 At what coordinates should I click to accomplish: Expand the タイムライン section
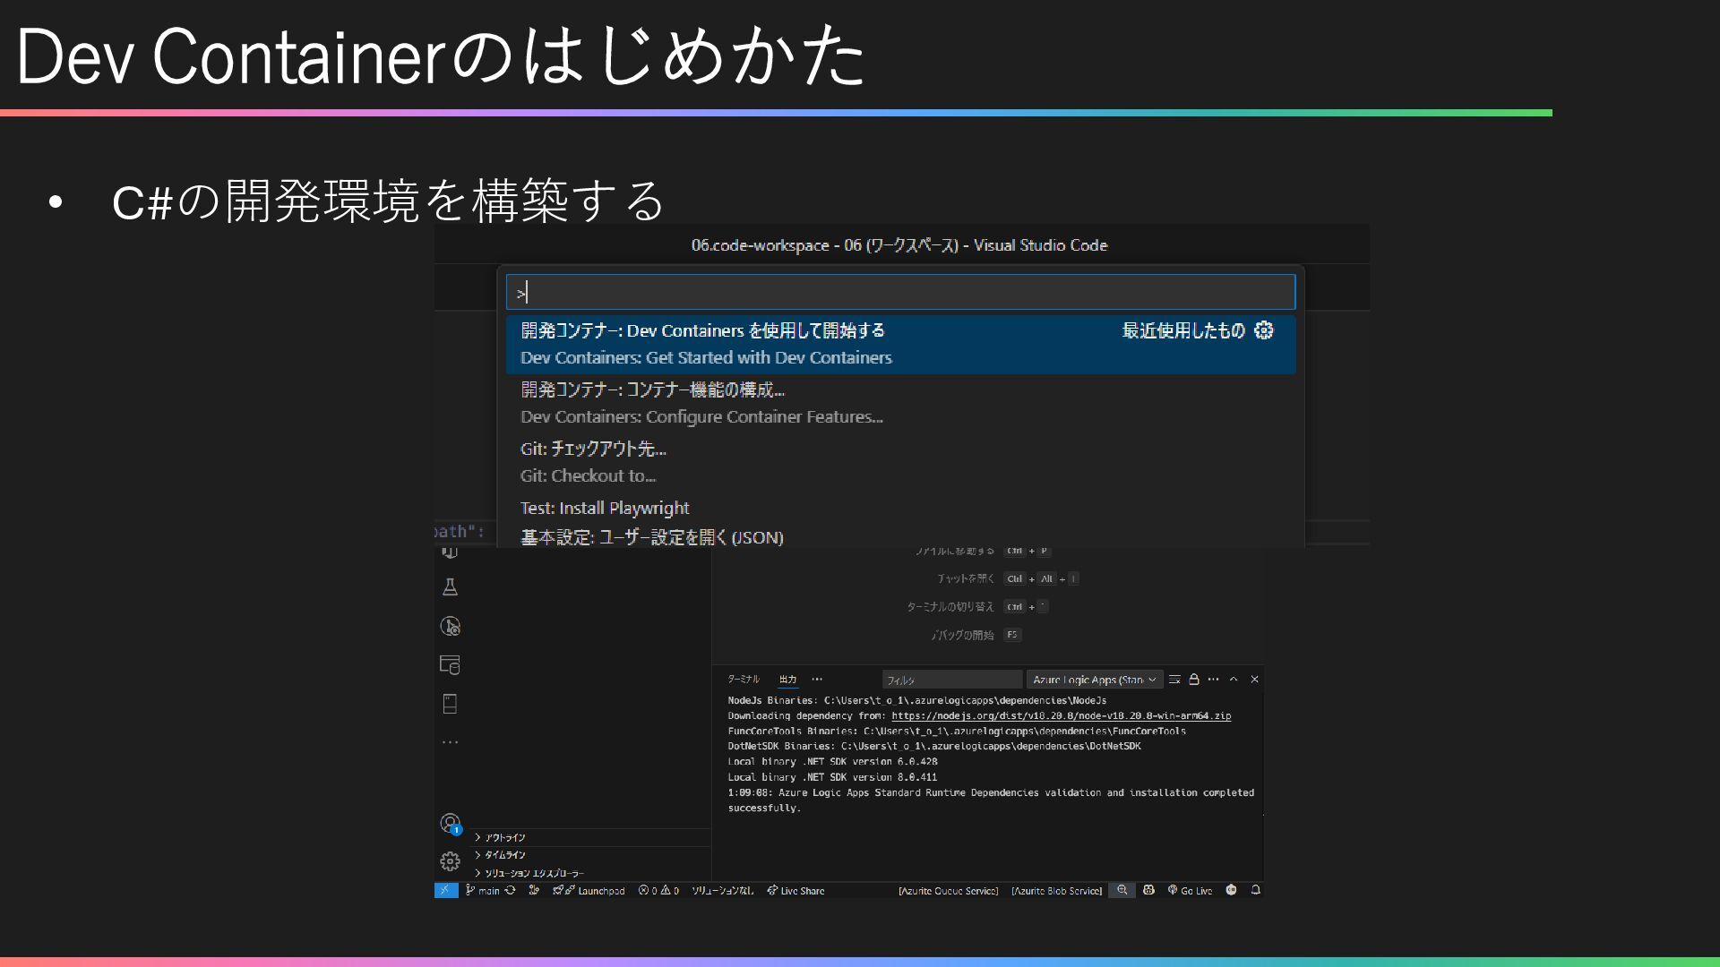[x=592, y=854]
